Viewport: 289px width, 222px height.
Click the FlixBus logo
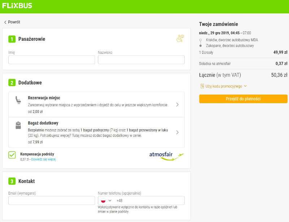(x=17, y=5)
